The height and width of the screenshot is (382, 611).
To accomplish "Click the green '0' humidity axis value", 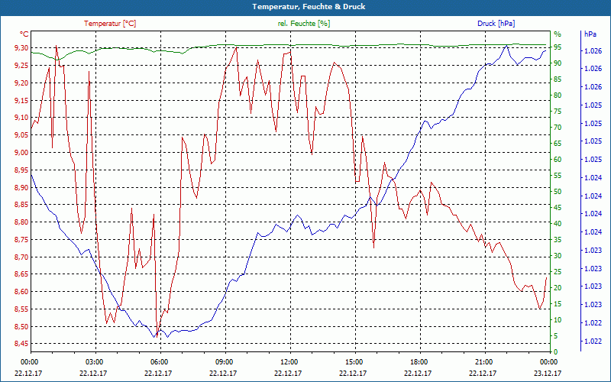I will (x=556, y=352).
